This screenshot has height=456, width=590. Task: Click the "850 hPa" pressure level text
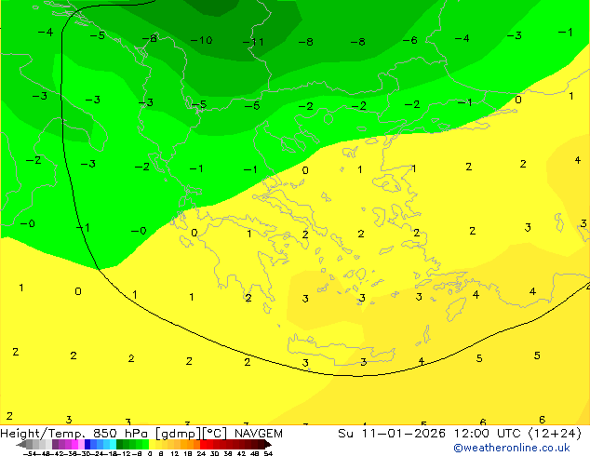pos(120,434)
